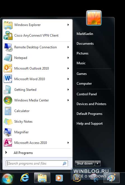Click the Microsoft Word 2010 icon

[8, 79]
